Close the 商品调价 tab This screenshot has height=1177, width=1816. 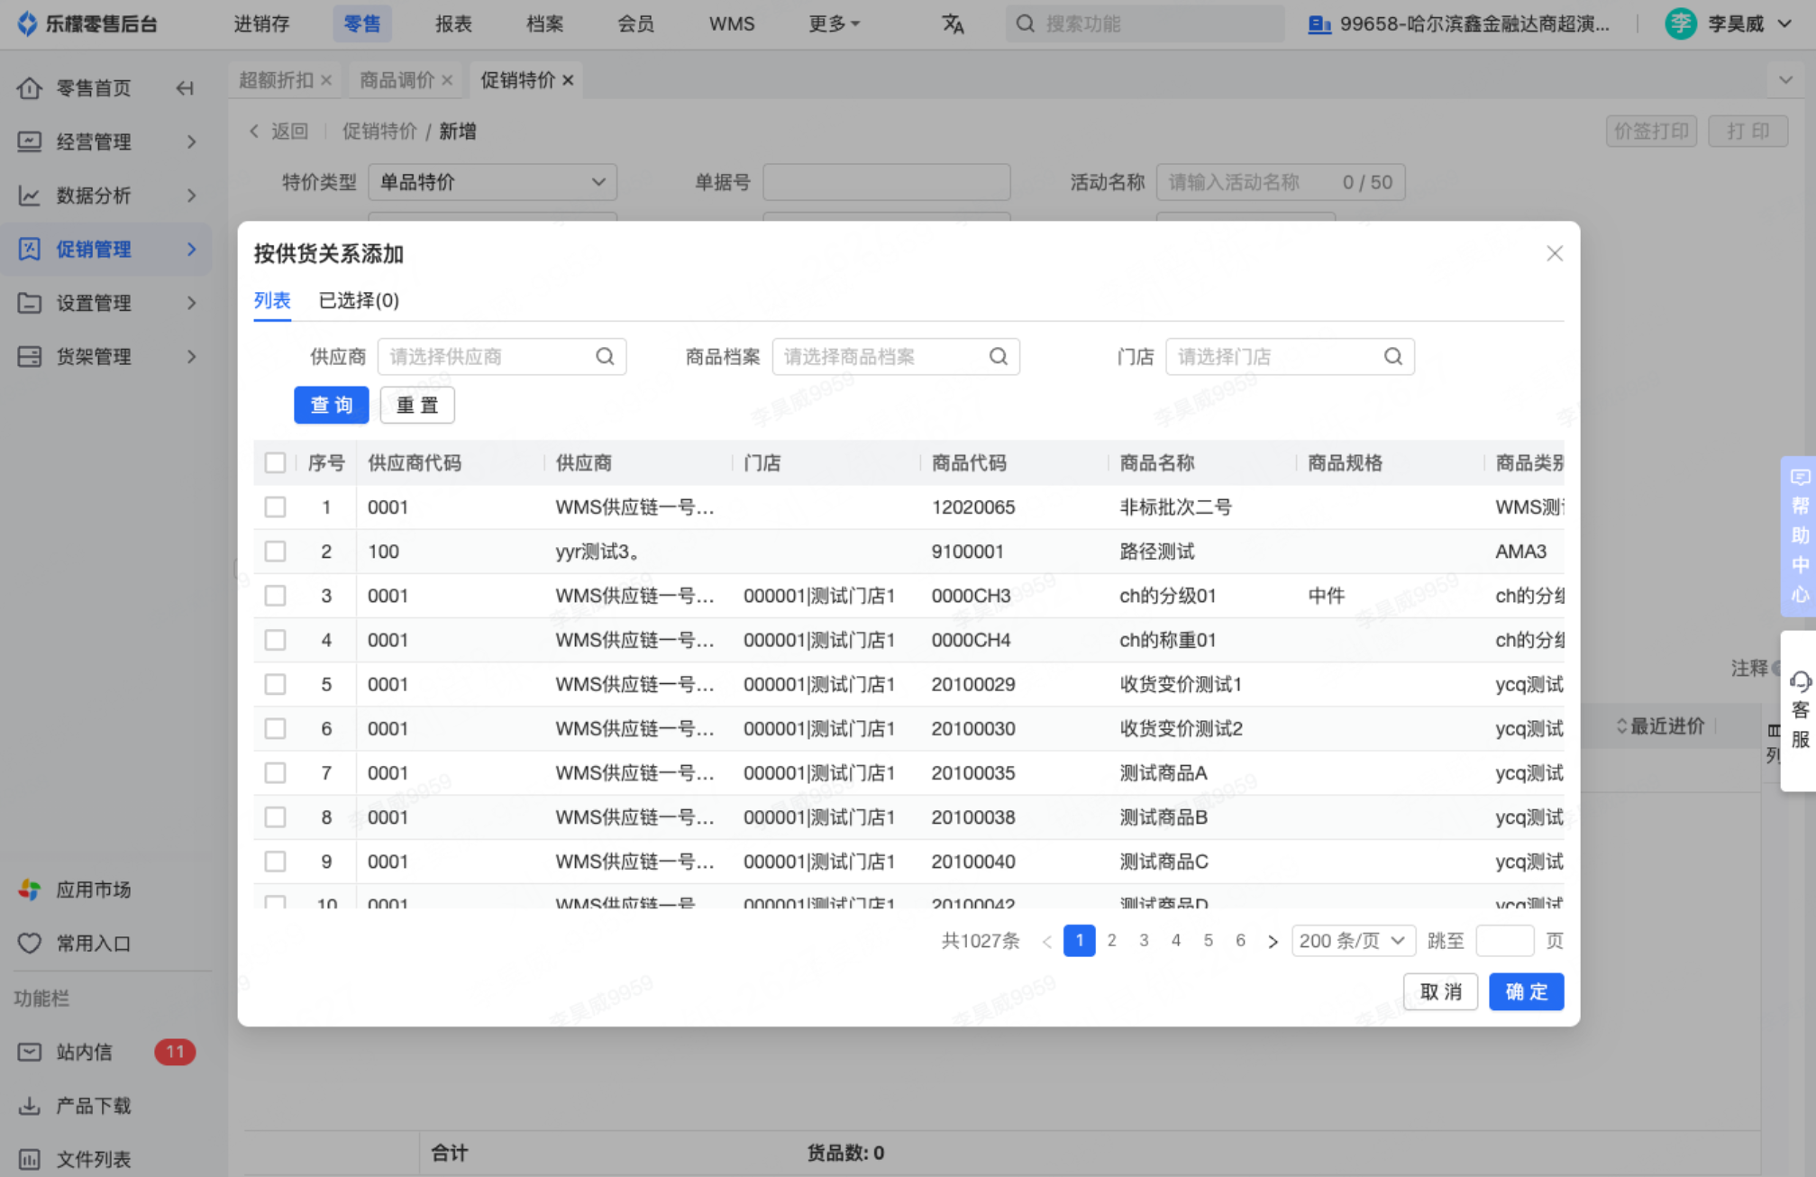(x=447, y=80)
